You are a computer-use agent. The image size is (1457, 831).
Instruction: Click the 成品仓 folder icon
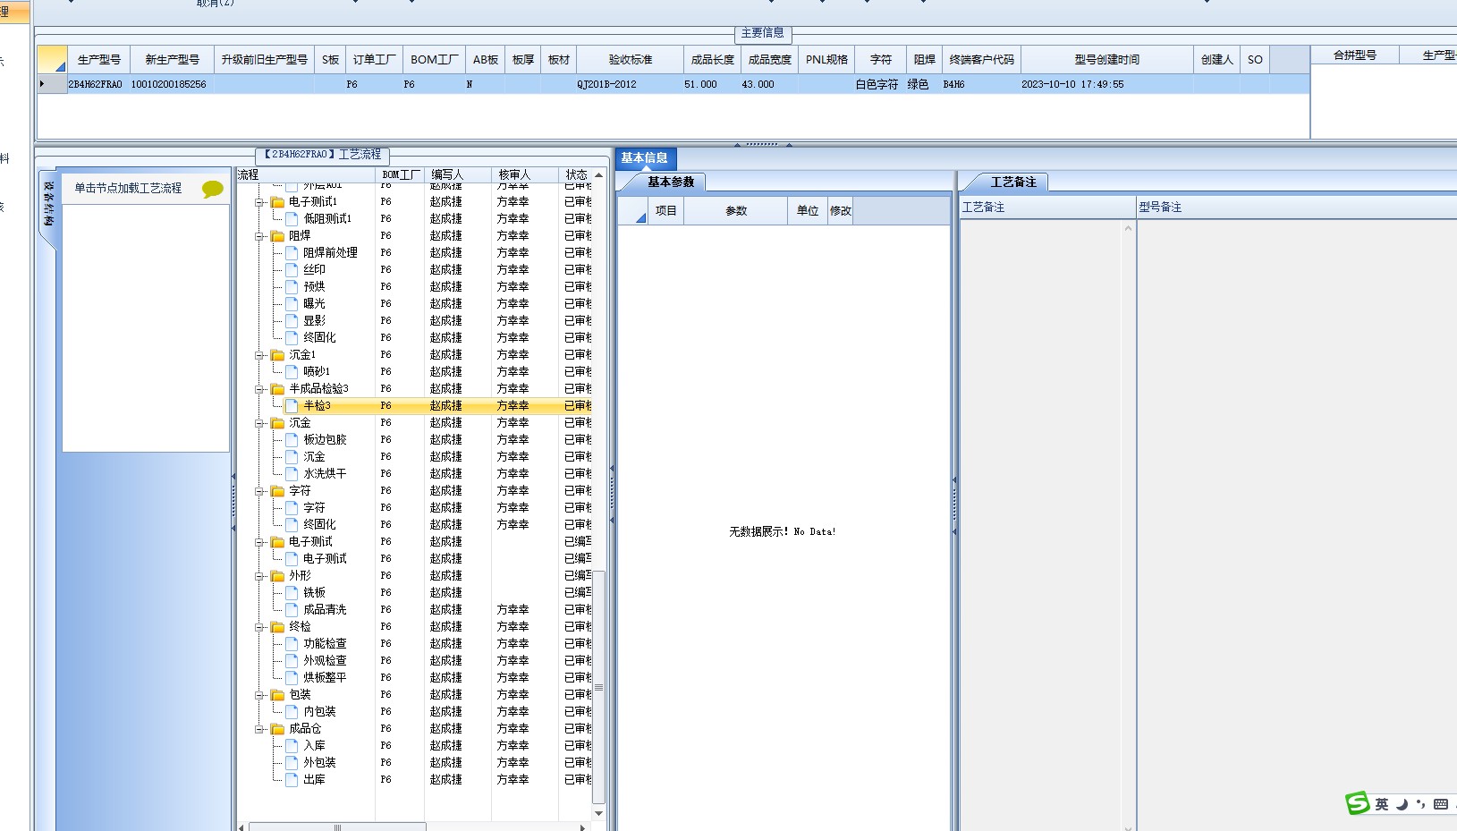click(x=278, y=729)
